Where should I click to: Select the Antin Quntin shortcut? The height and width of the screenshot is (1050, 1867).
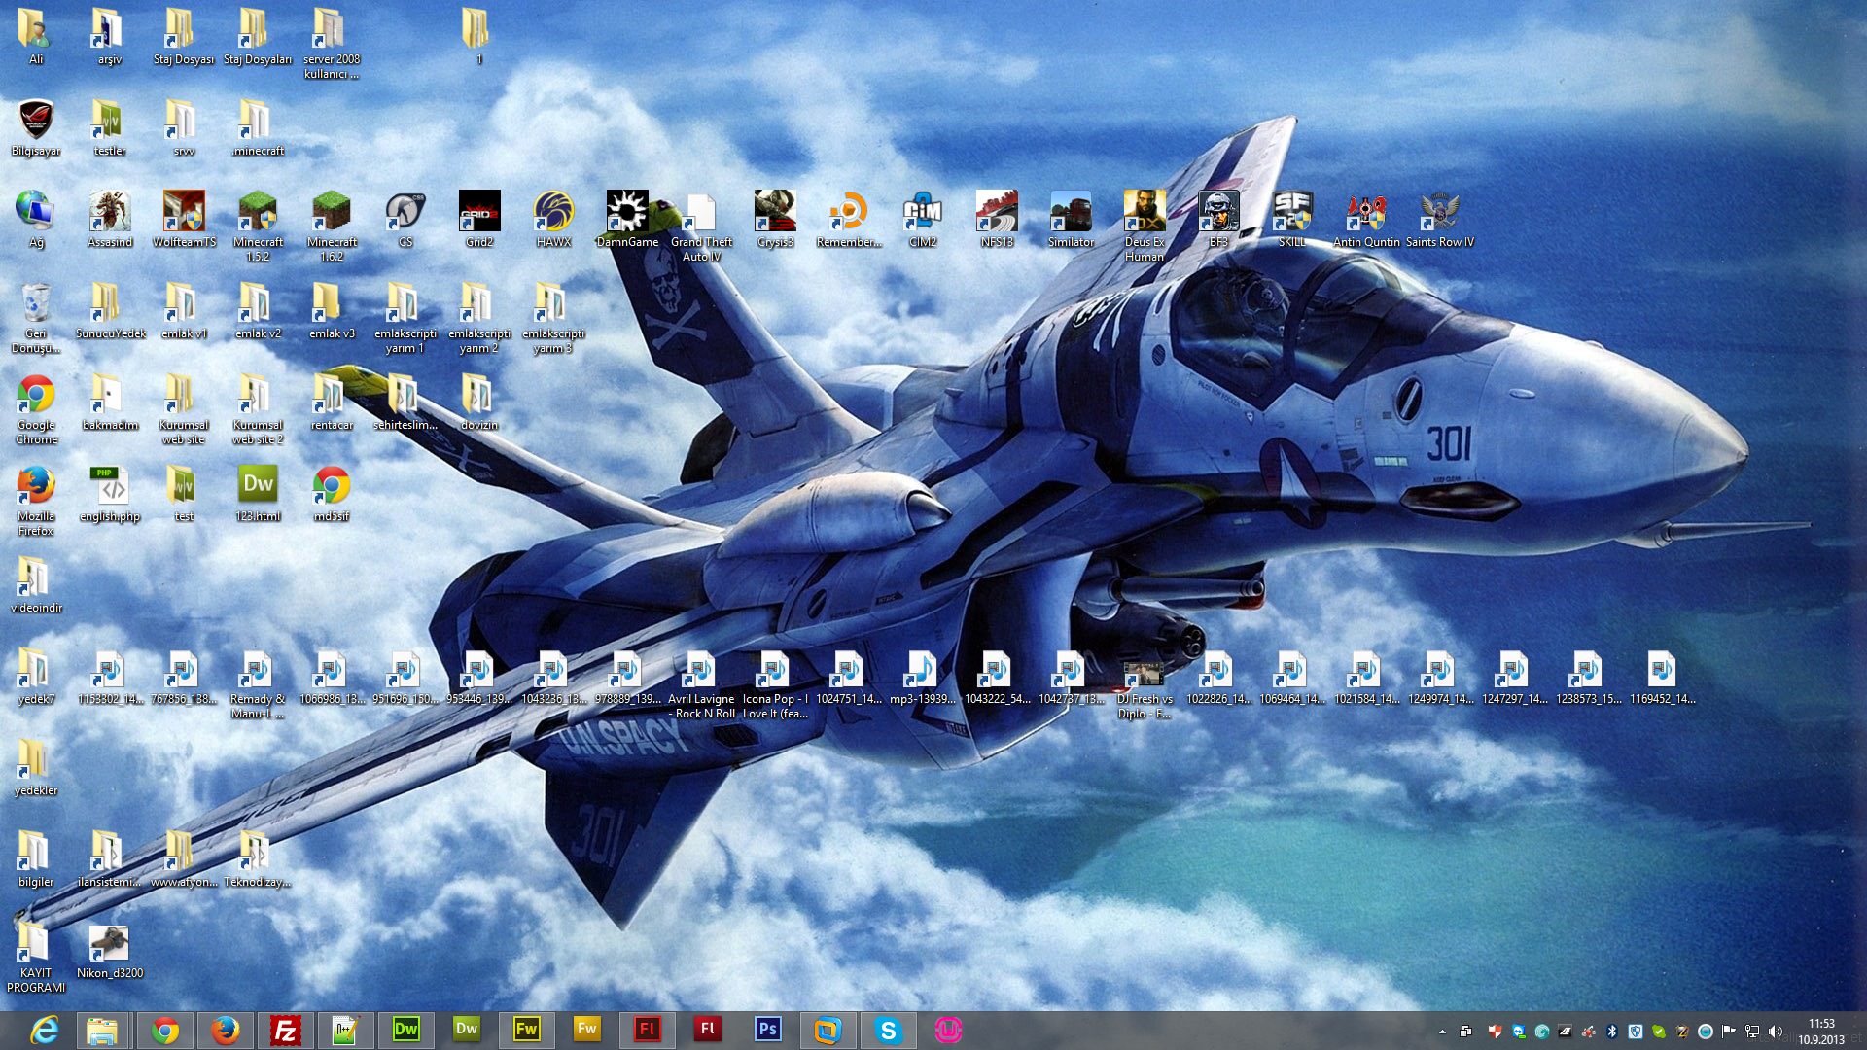click(x=1366, y=220)
